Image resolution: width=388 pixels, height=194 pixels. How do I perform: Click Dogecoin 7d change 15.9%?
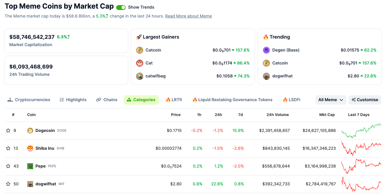(238, 131)
